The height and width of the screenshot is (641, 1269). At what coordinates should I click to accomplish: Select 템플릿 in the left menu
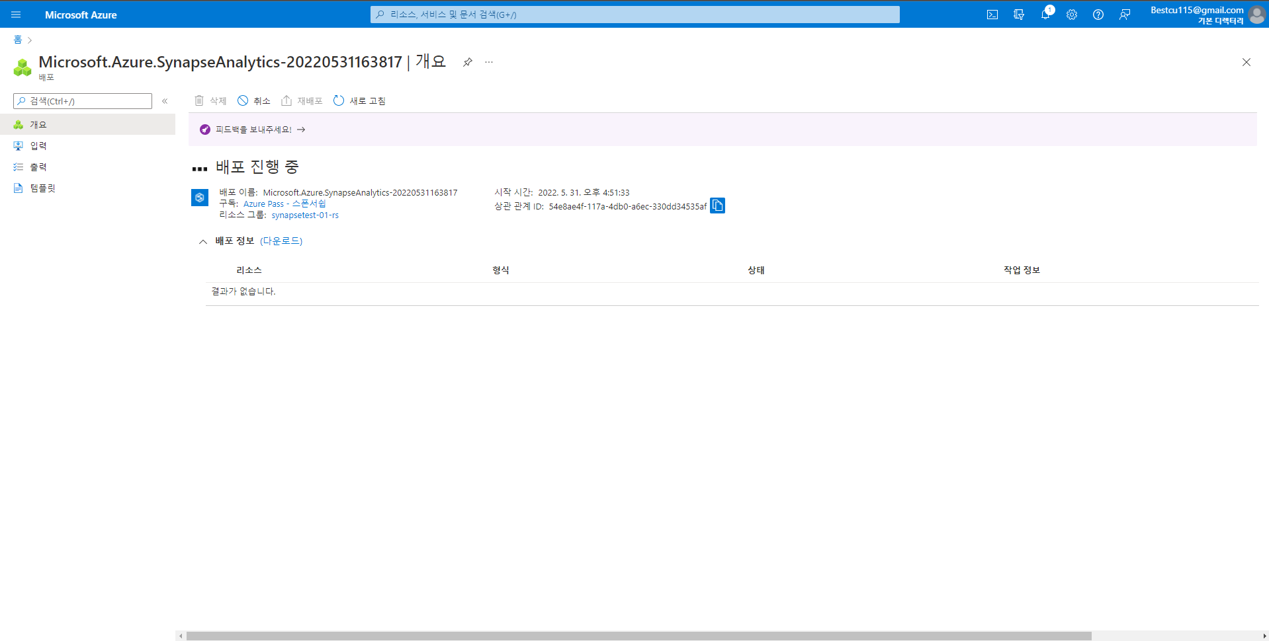(x=87, y=188)
